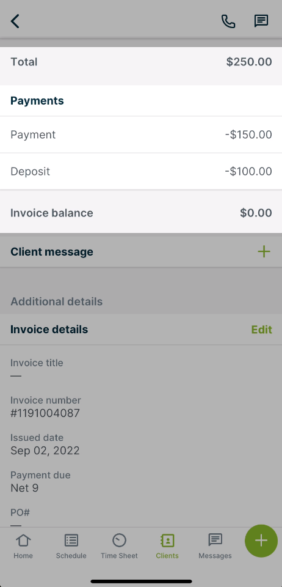Viewport: 282px width, 587px height.
Task: Open the -$100.00 Deposit entry
Action: (141, 171)
